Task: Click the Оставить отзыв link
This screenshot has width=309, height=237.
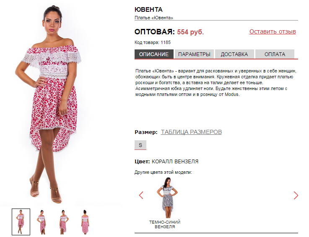Action: 273,31
